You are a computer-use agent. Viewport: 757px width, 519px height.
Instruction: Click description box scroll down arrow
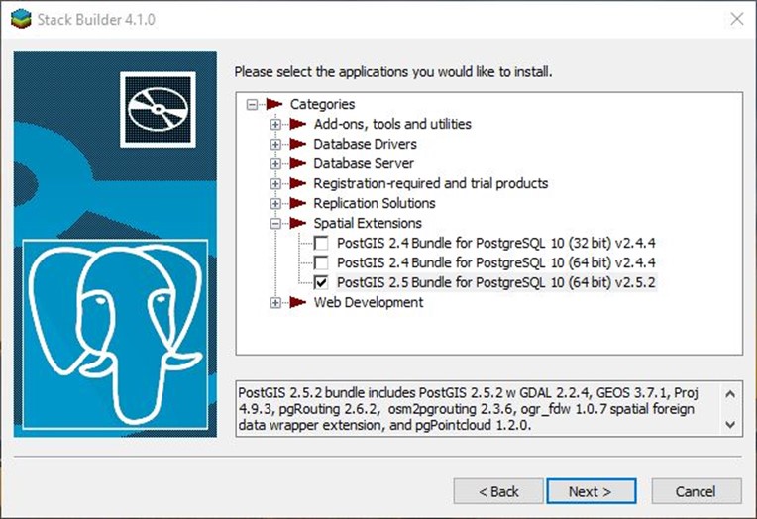(730, 425)
